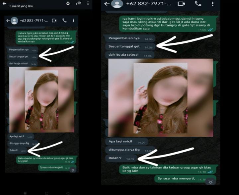This screenshot has height=195, width=239.
Task: Tap the phone call icon in the smaller chat
Action: pyautogui.click(x=64, y=21)
